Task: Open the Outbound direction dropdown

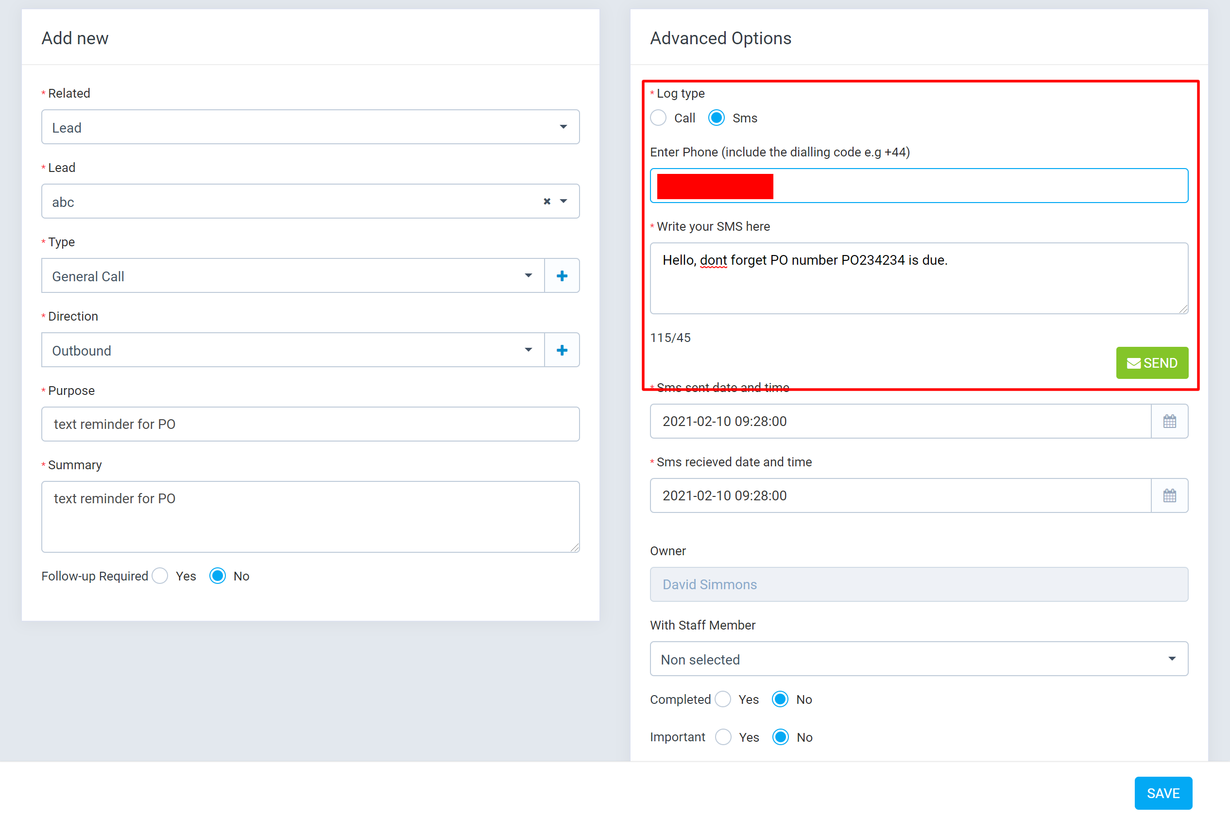Action: 292,350
